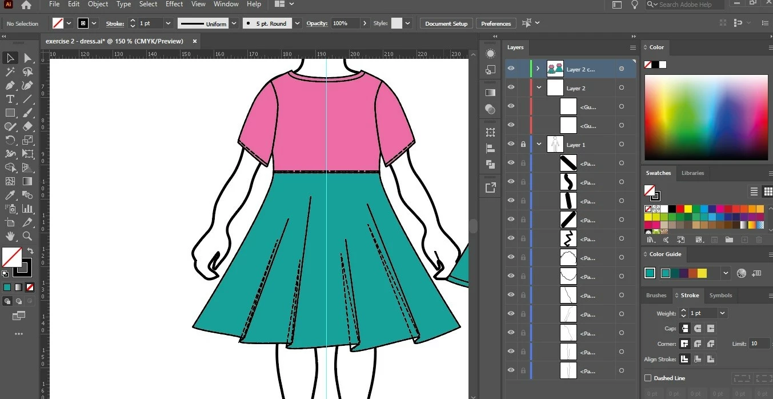
Task: Click the Direct Selection tool
Action: tap(27, 58)
